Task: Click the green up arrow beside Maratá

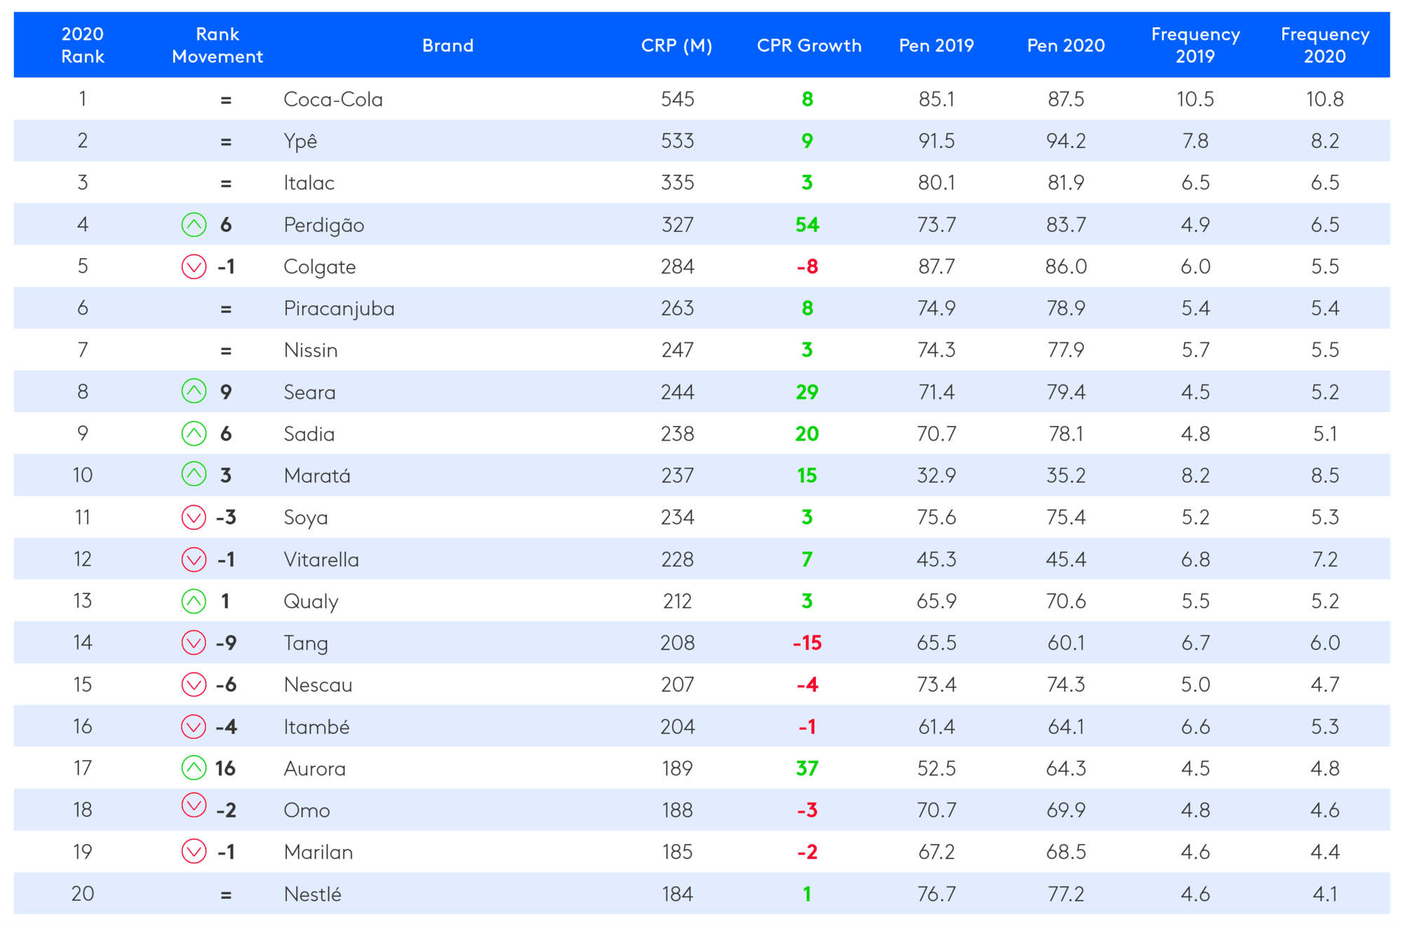Action: point(194,475)
